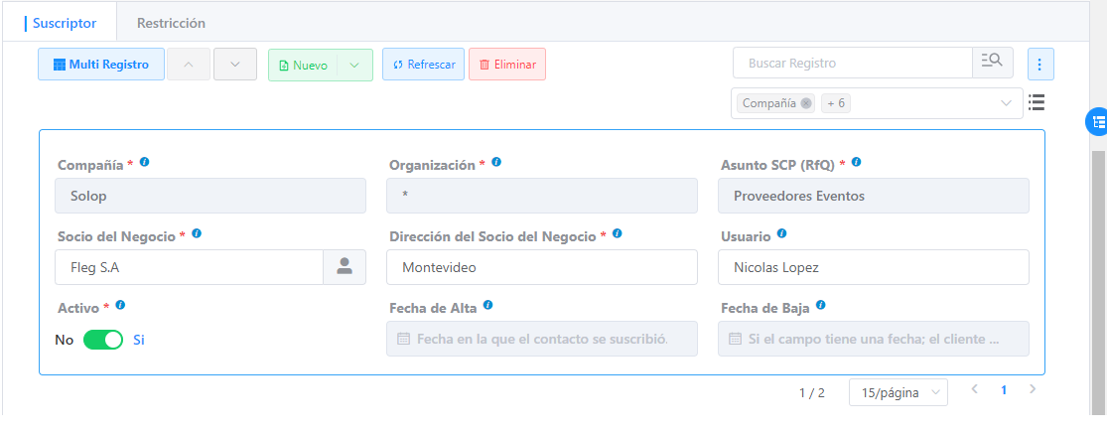This screenshot has width=1107, height=433.
Task: Click the Buscar Registro search field
Action: click(x=852, y=63)
